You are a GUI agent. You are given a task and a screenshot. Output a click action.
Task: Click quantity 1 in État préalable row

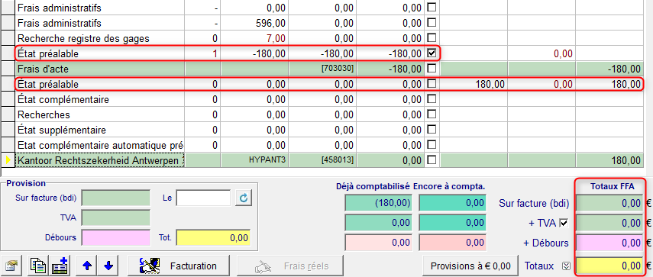pyautogui.click(x=203, y=53)
